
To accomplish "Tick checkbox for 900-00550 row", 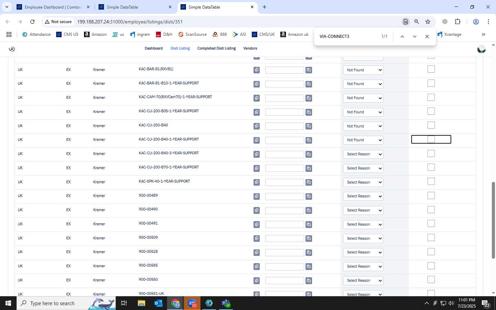I will [x=431, y=280].
